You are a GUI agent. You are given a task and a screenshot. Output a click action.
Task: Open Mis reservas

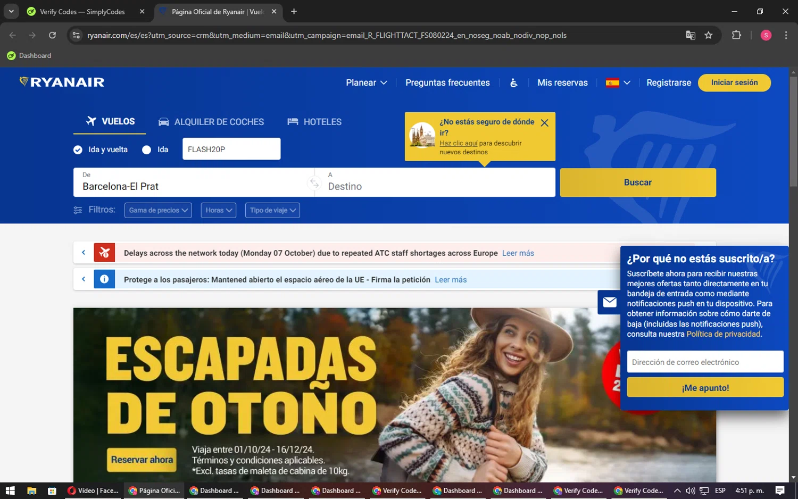(562, 83)
